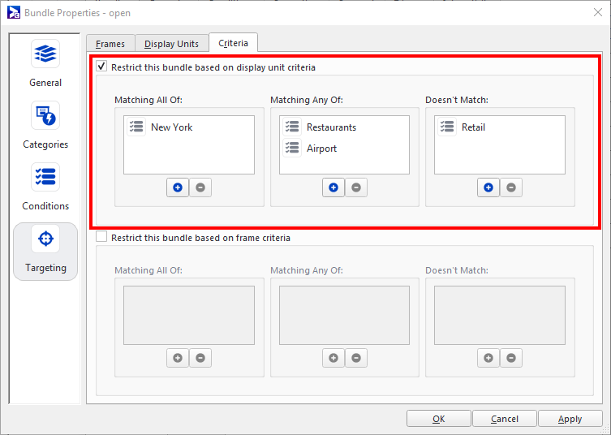Add criterion to display unit Matching Any Of
This screenshot has width=611, height=435.
click(333, 187)
